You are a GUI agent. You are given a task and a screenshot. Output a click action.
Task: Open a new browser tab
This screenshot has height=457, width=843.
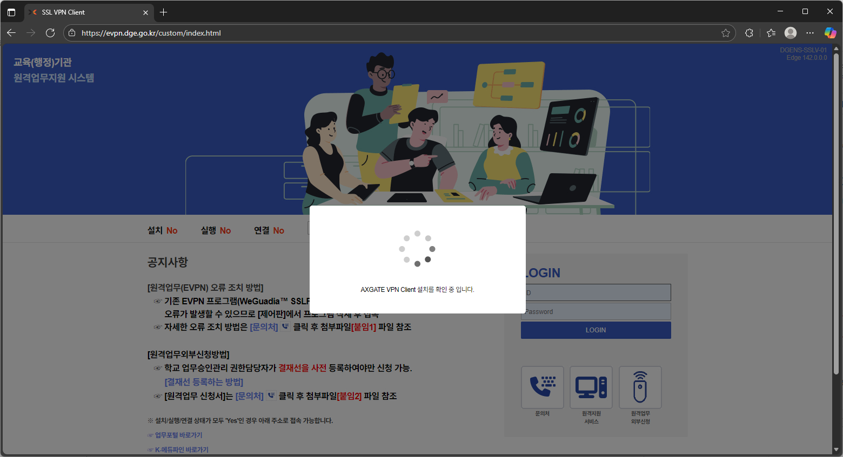[164, 12]
